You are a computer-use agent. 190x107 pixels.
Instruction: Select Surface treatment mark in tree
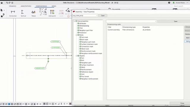pos(89,44)
